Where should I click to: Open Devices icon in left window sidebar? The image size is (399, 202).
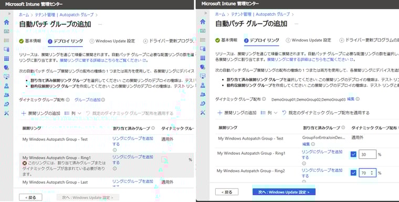7,49
